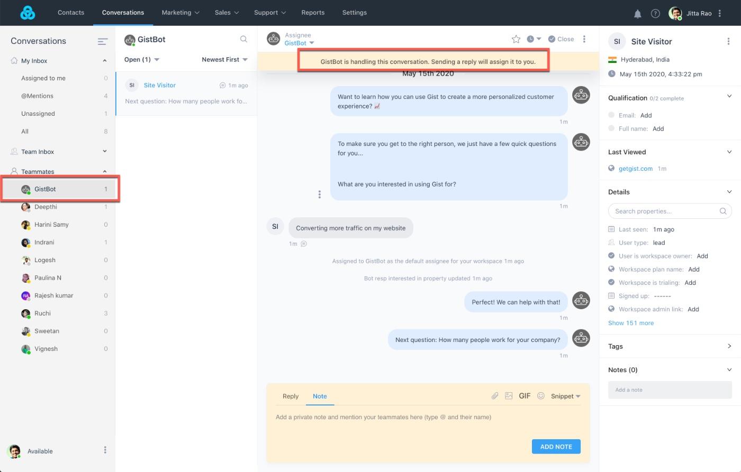Collapse the Qualification section

pyautogui.click(x=729, y=96)
